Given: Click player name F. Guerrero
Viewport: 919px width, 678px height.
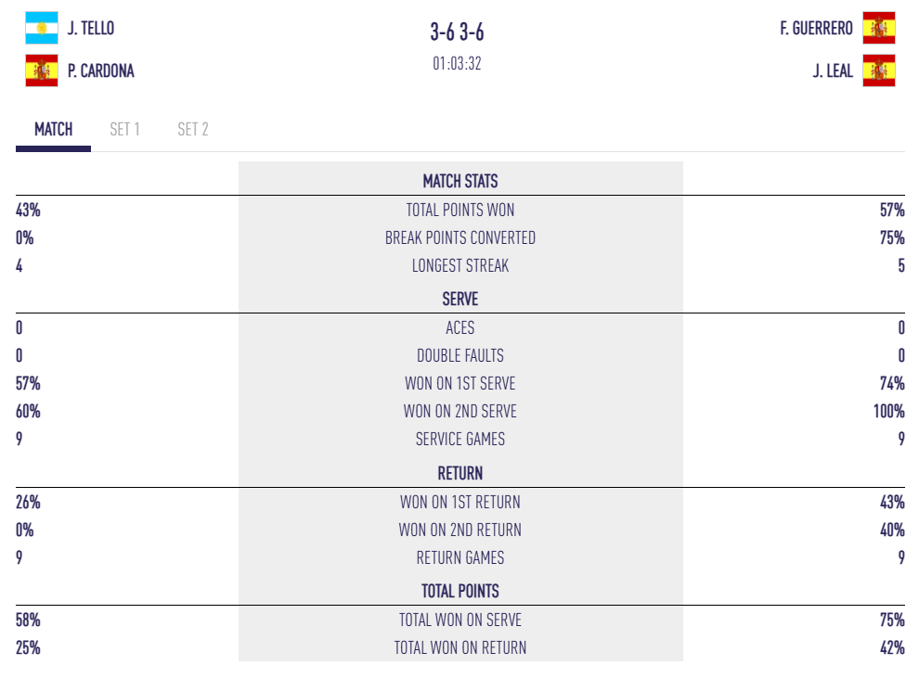Looking at the screenshot, I should (816, 28).
